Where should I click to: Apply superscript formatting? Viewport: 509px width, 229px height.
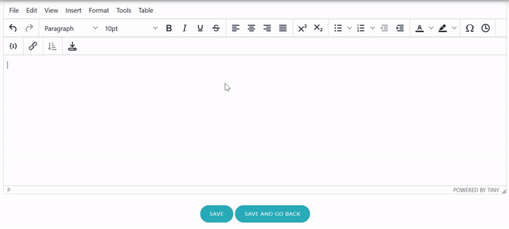click(x=302, y=28)
